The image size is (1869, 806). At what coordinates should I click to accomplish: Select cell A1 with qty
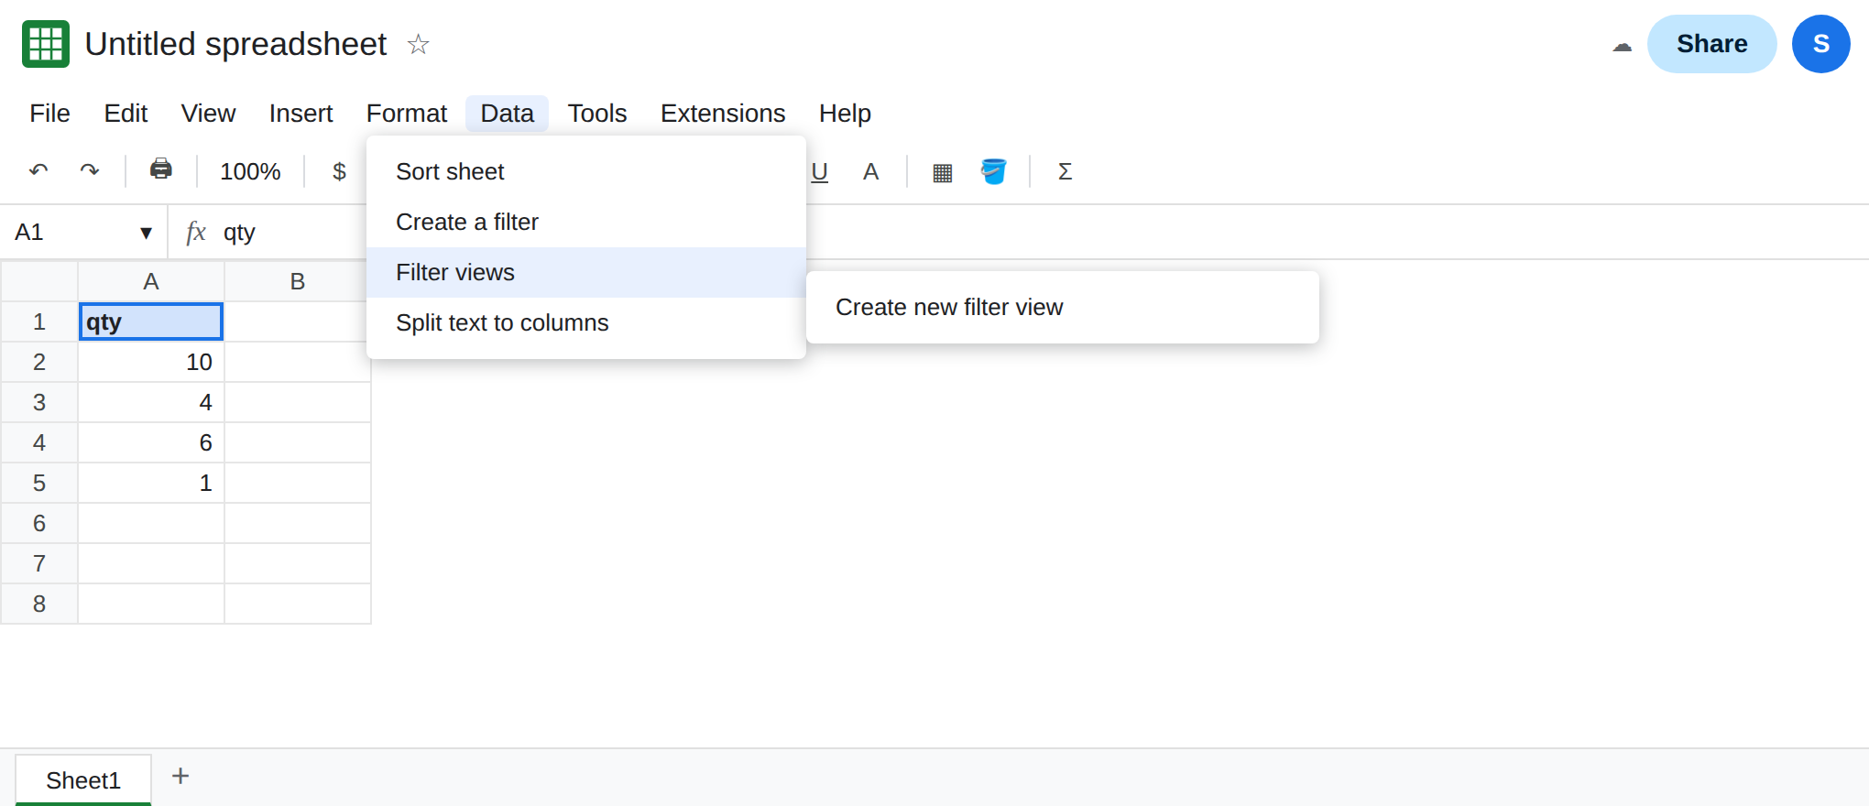(x=151, y=321)
